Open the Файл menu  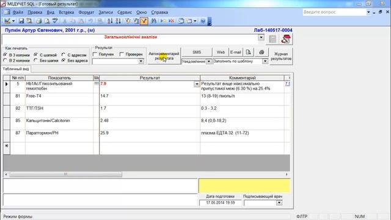pos(18,12)
